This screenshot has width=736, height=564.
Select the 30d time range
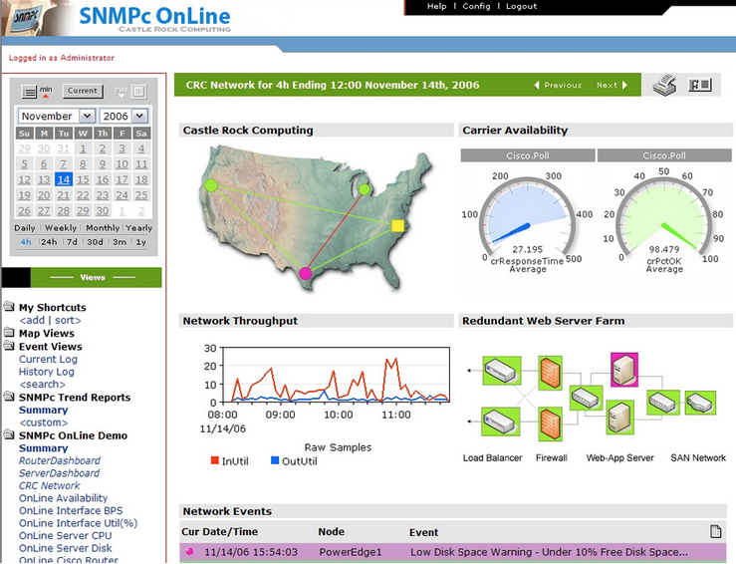[95, 242]
